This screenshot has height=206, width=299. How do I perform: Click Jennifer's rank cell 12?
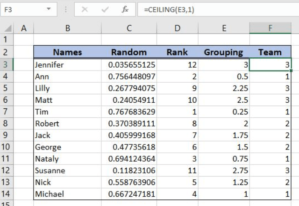[x=178, y=64]
